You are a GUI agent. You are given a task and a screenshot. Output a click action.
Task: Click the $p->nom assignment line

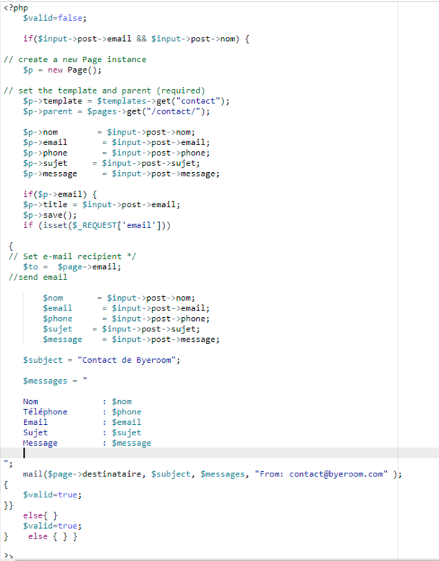pos(109,132)
